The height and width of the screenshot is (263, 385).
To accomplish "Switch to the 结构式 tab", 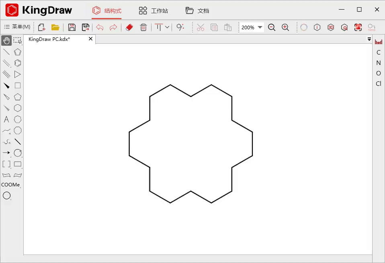I will coord(106,11).
